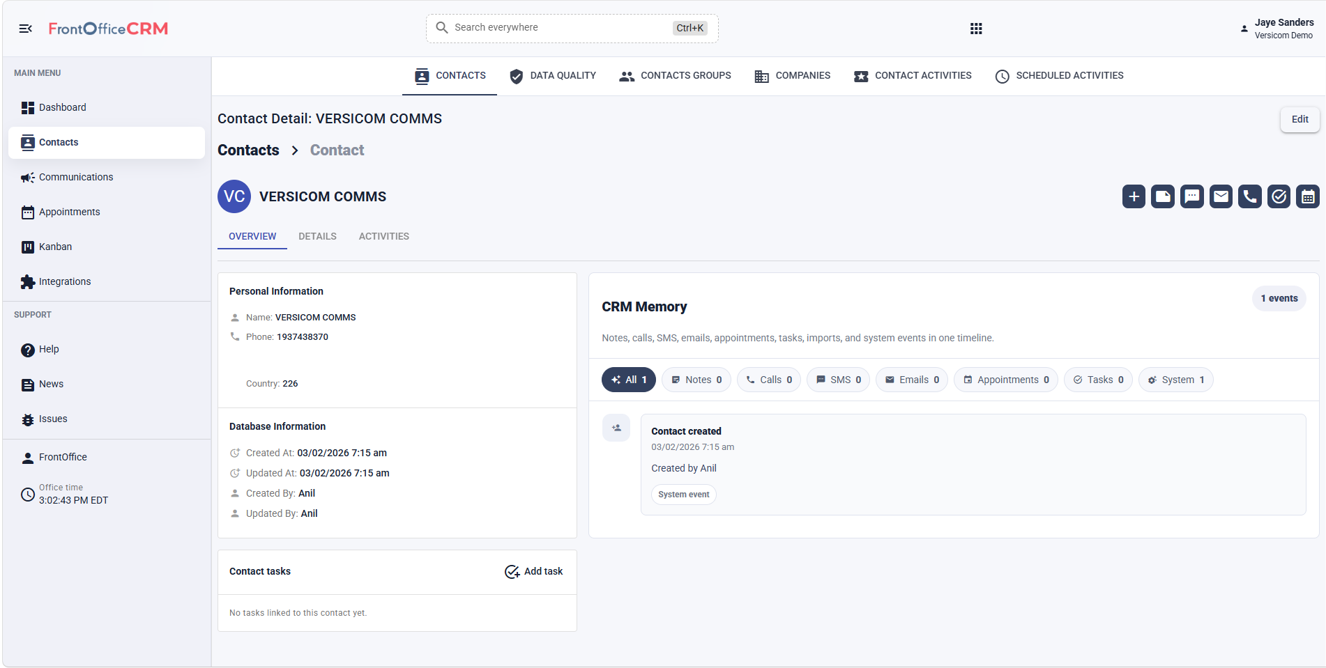Open the Jaye Sanders user menu
The width and height of the screenshot is (1326, 668).
point(1277,29)
